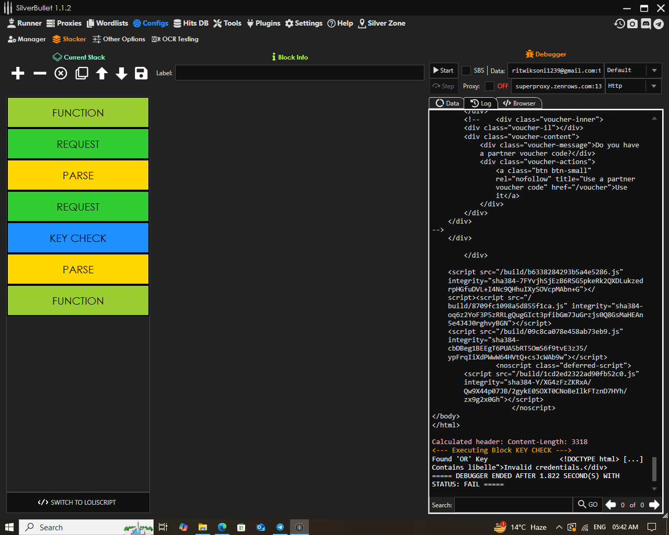Open Telegram from the taskbar
The image size is (669, 535).
280,527
